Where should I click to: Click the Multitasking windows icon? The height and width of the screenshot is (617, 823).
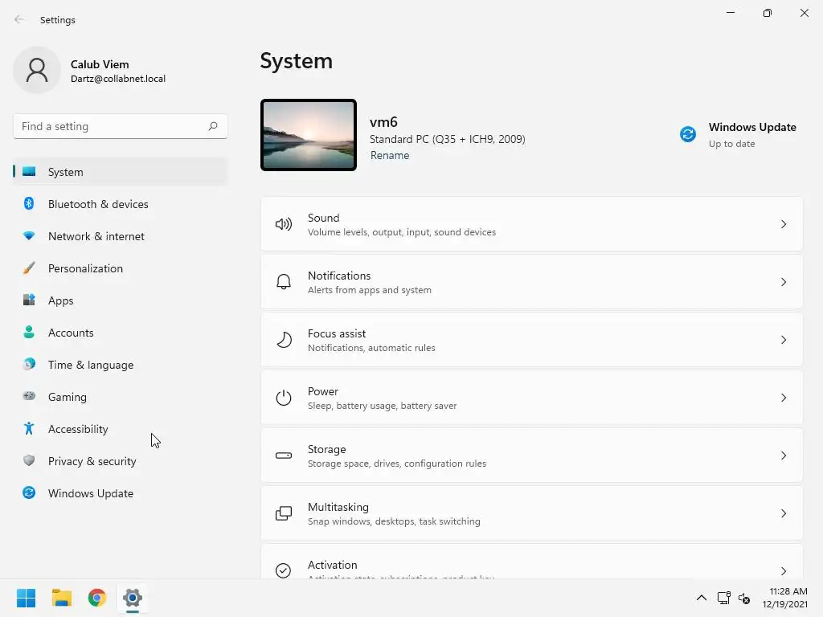pos(284,513)
